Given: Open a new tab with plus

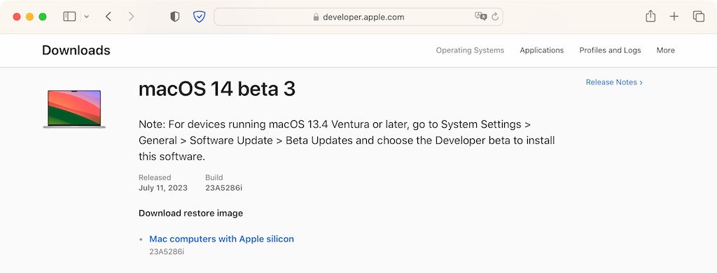Looking at the screenshot, I should pos(674,17).
